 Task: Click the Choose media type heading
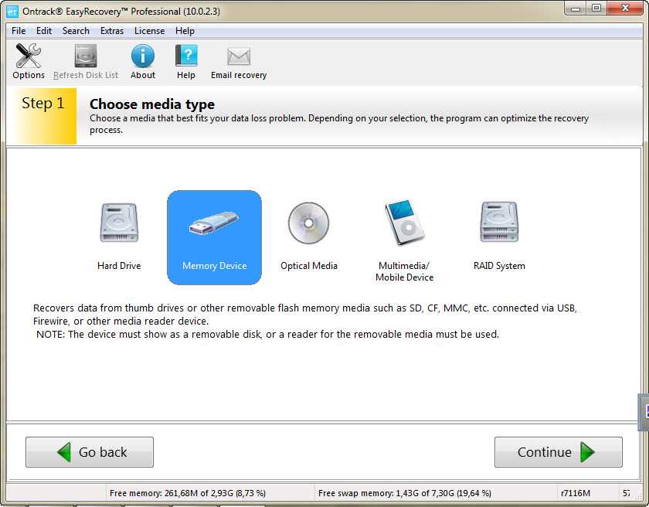point(152,104)
